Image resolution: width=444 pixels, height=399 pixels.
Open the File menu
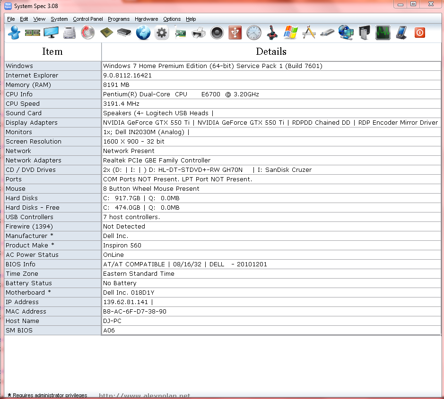(11, 19)
